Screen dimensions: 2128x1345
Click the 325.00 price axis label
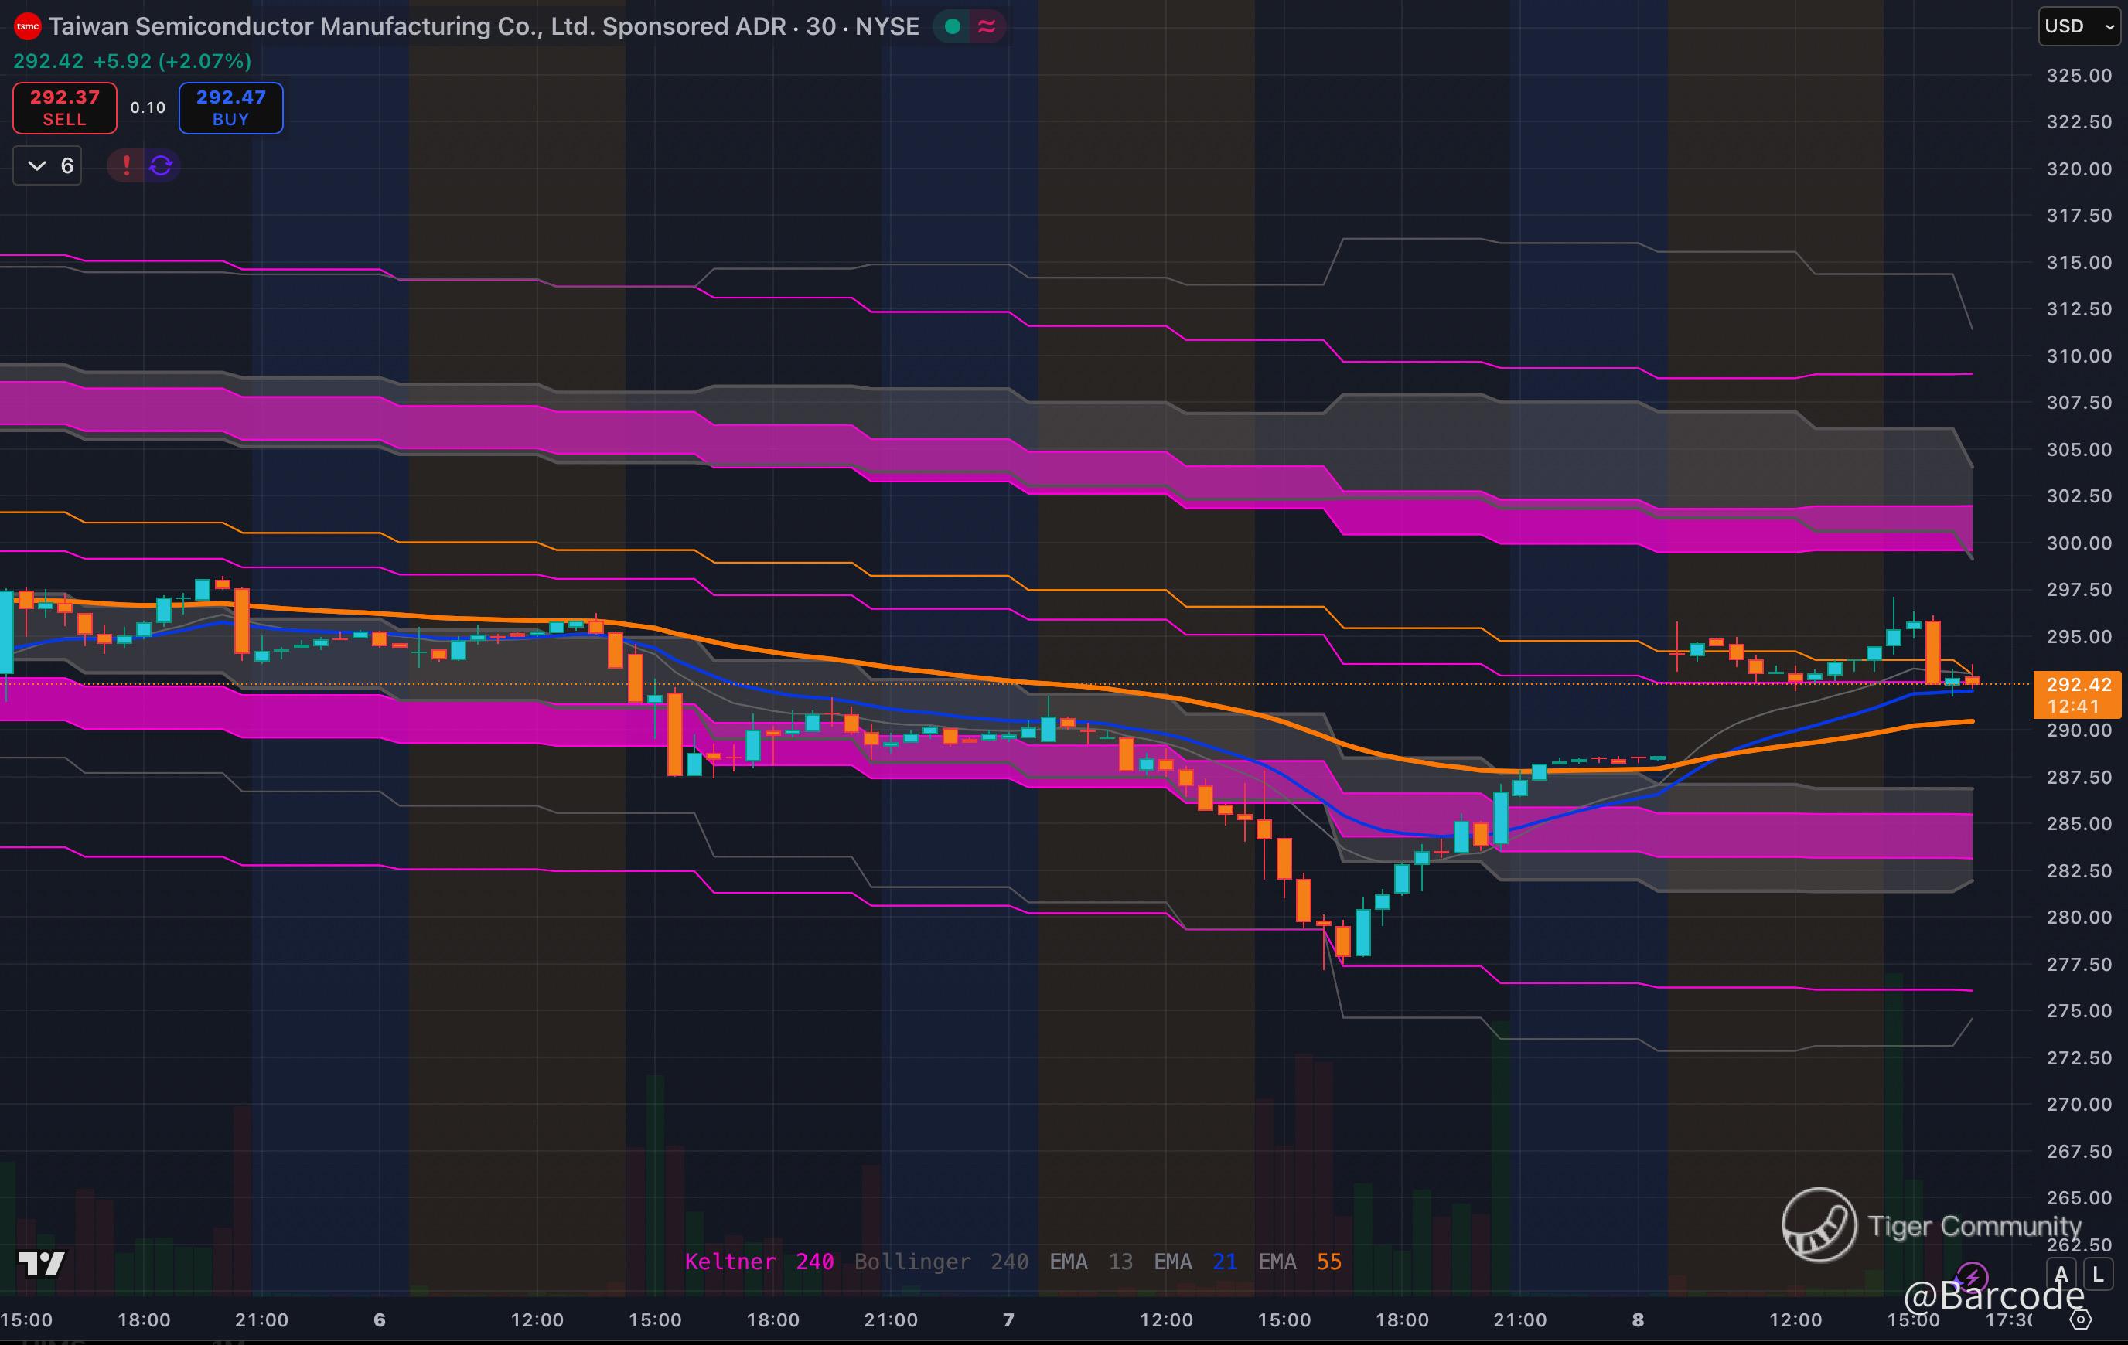click(x=2079, y=75)
